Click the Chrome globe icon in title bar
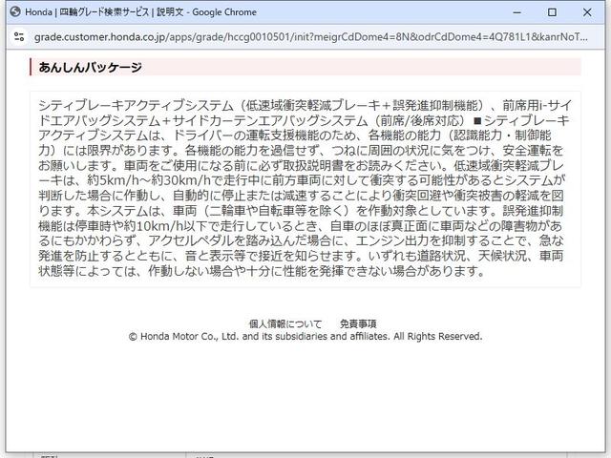The width and height of the screenshot is (611, 458). [x=15, y=11]
